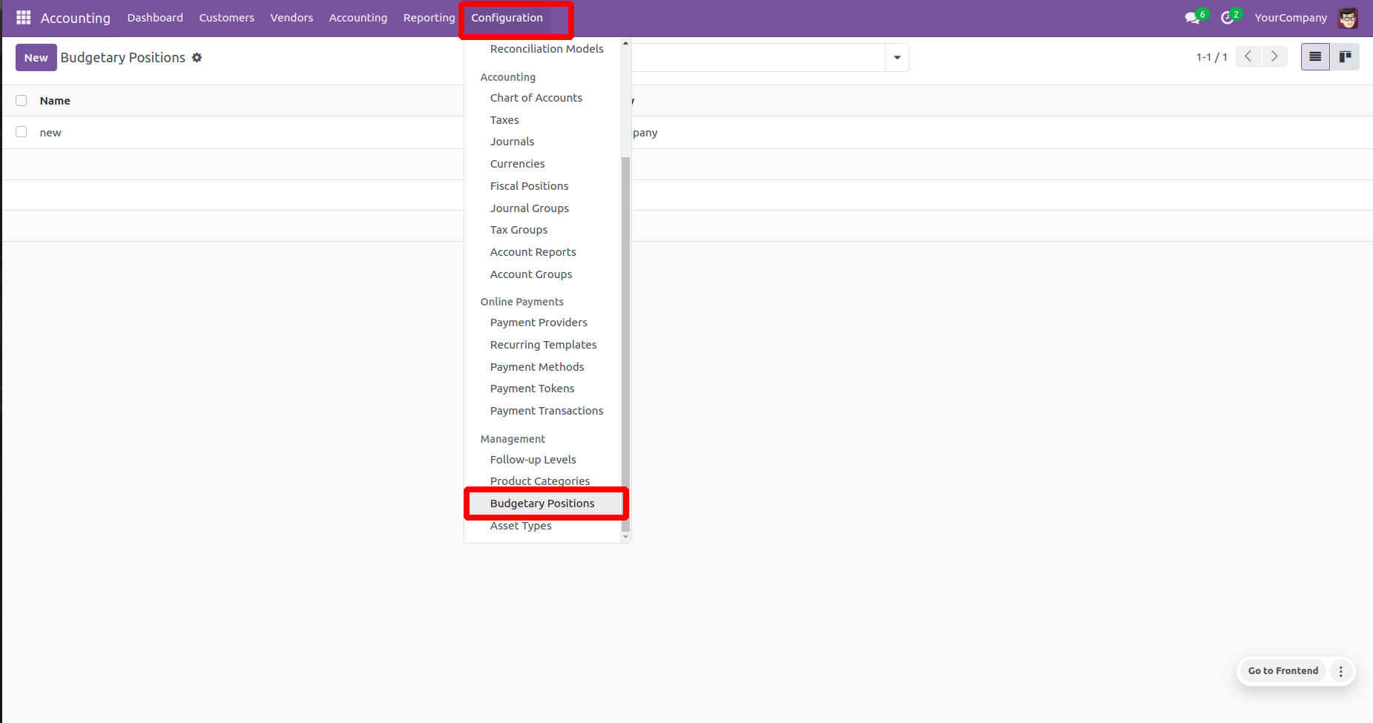Image resolution: width=1373 pixels, height=723 pixels.
Task: Go to the next record page
Action: (1274, 57)
